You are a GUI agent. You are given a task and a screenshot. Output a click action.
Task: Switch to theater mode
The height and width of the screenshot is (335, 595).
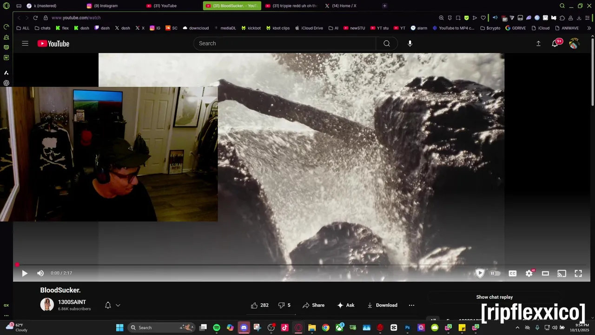[545, 274]
